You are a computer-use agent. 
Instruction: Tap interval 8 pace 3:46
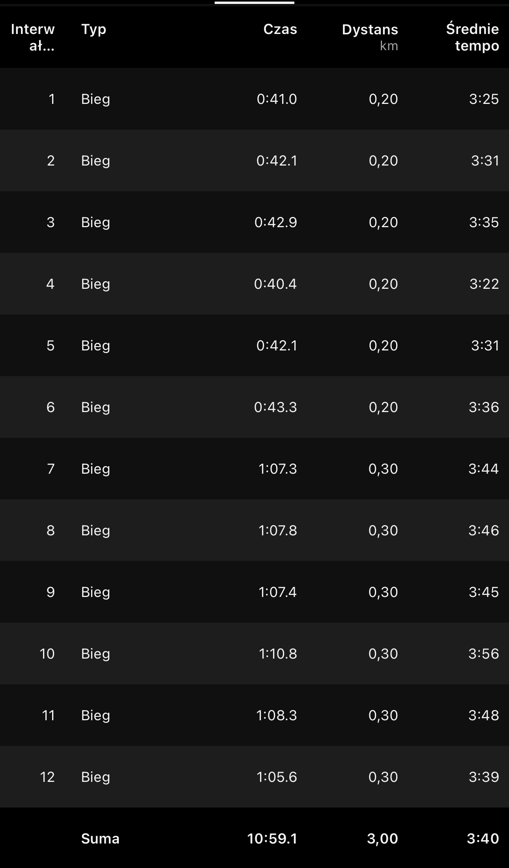pyautogui.click(x=484, y=530)
